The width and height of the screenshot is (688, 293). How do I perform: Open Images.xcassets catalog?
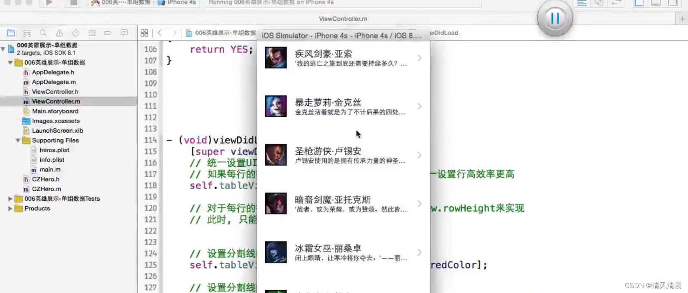click(56, 121)
